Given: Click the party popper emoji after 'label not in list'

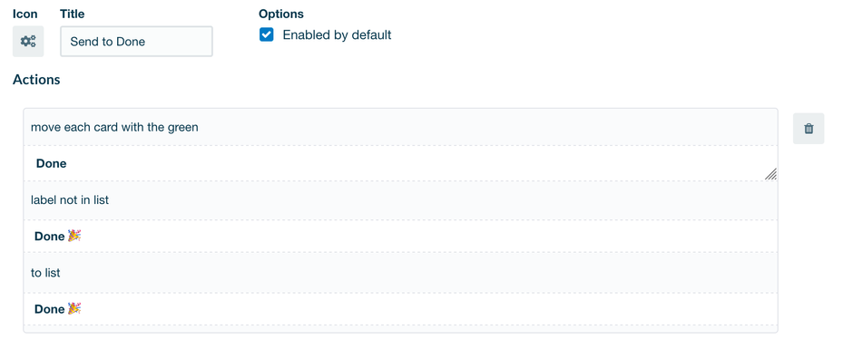Looking at the screenshot, I should pyautogui.click(x=74, y=236).
